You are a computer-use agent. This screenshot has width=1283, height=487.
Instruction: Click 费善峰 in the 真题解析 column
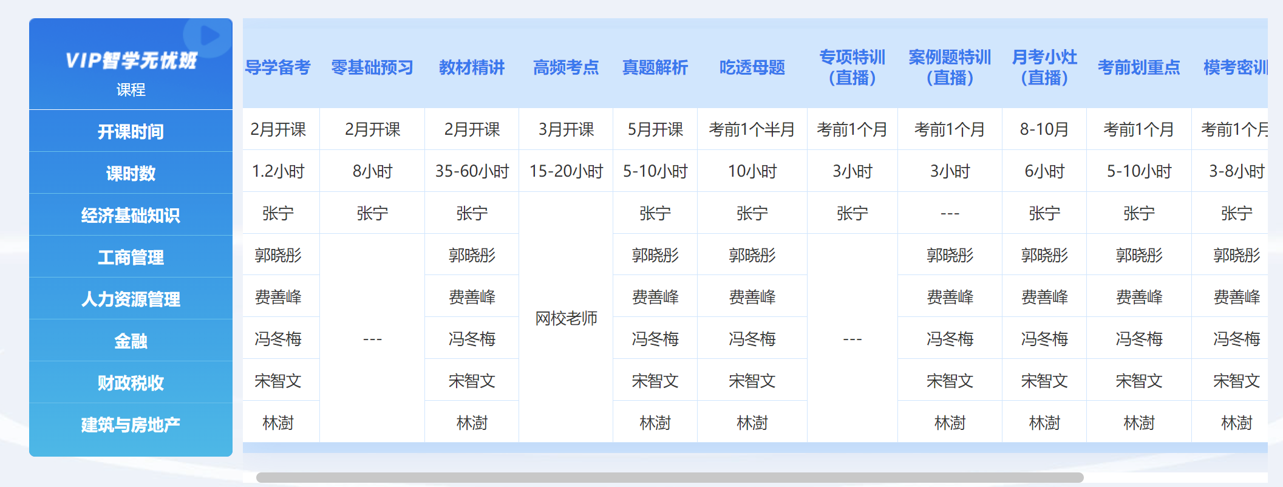pyautogui.click(x=655, y=297)
